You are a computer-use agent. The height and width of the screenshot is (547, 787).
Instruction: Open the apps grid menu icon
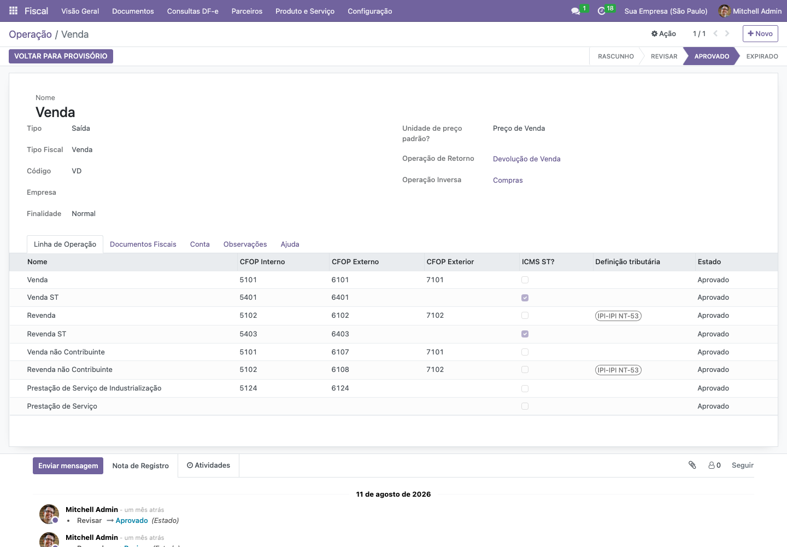[x=14, y=11]
